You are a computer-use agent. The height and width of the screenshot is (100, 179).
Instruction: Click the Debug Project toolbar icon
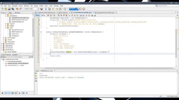[57, 9]
